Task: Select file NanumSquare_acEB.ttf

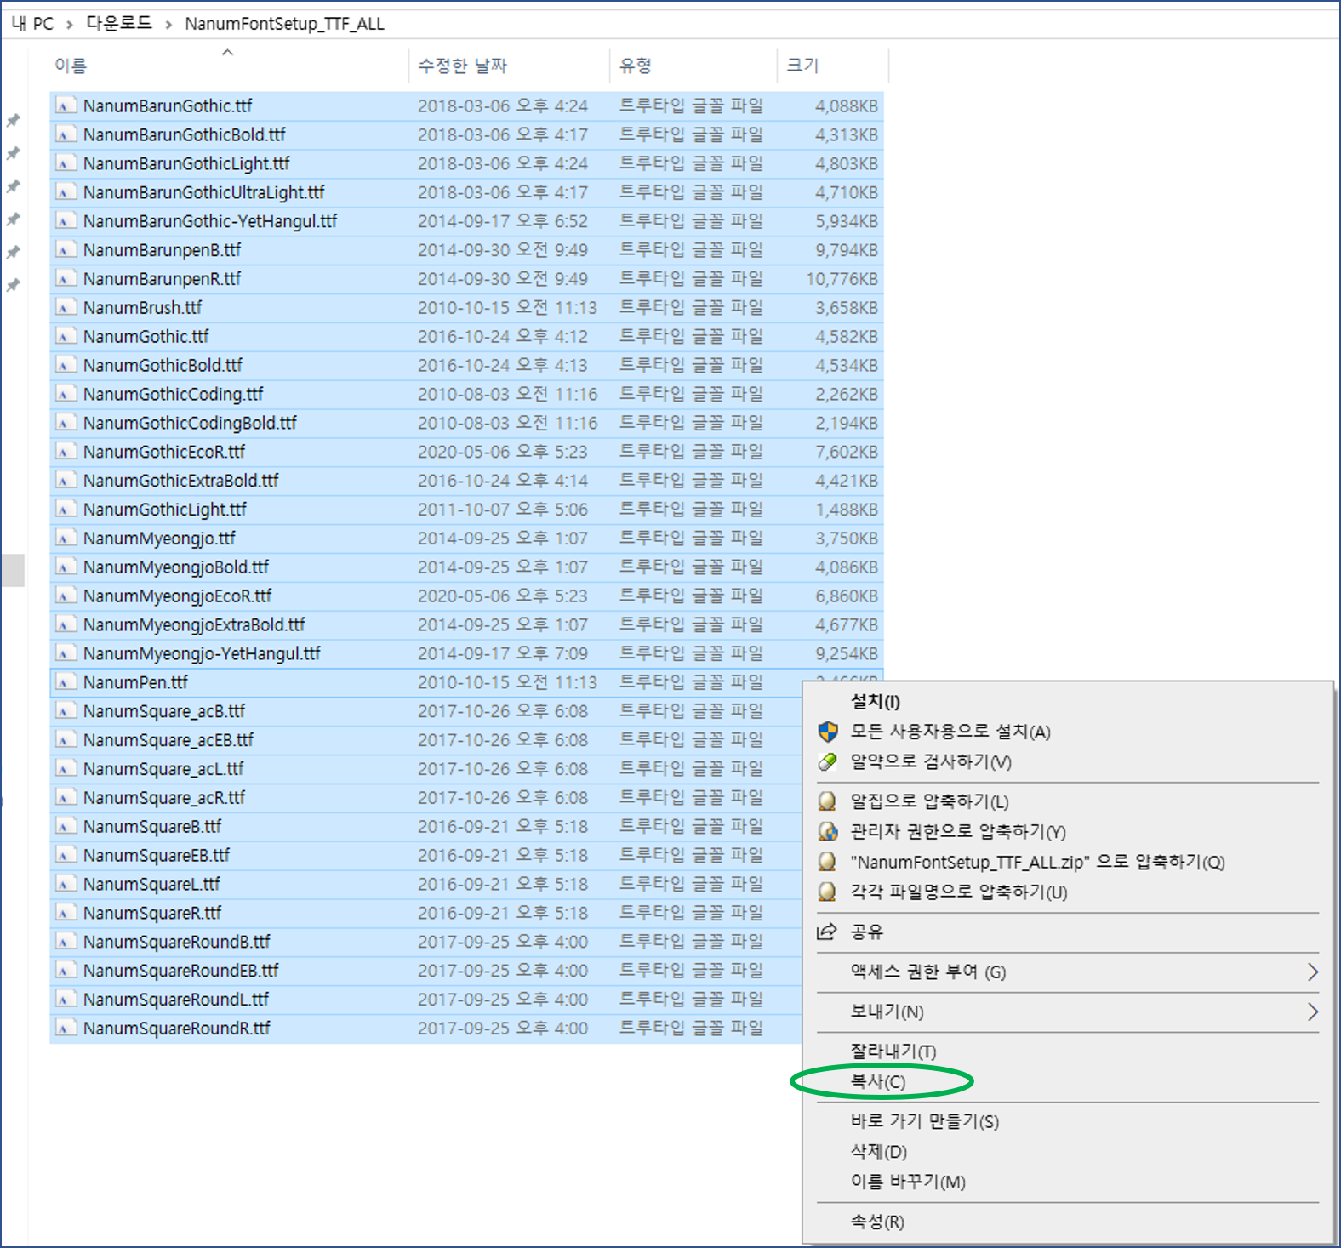Action: coord(168,739)
